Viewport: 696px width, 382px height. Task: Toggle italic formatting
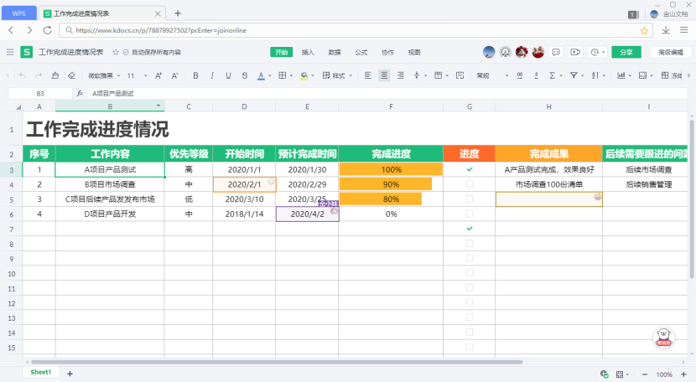coord(211,76)
